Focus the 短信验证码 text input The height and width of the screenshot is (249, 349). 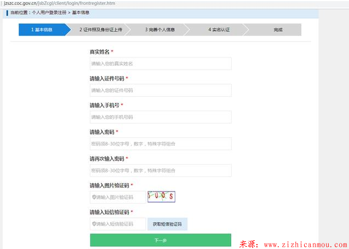point(121,224)
